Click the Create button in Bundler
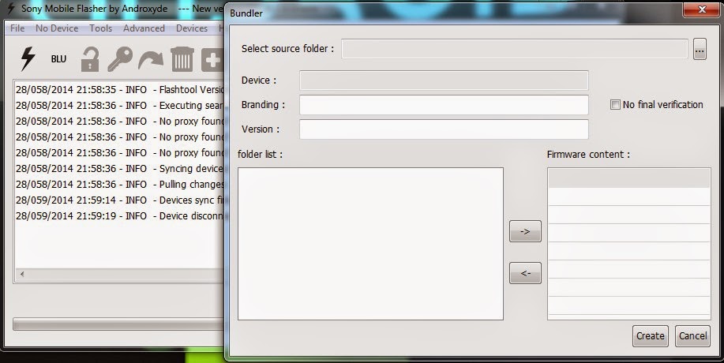The height and width of the screenshot is (363, 724). pos(650,336)
